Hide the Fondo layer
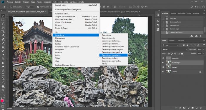This screenshot has width=206, height=110. coord(163,72)
